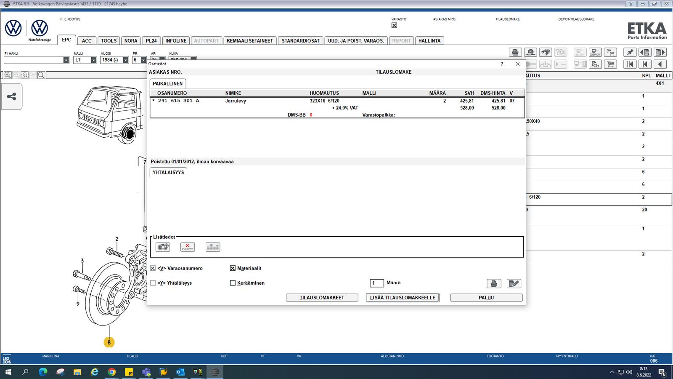
Task: Switch to the INFOLINE tab
Action: (176, 41)
